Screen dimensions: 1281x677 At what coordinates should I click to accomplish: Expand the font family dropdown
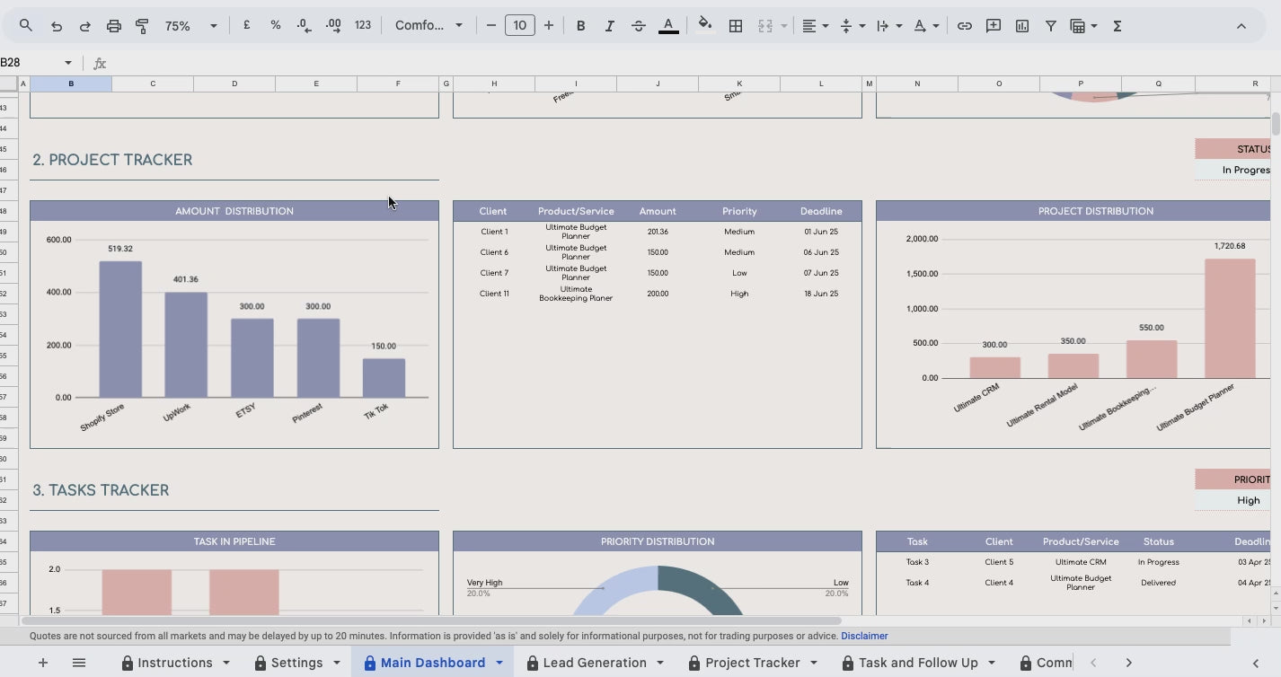coord(428,26)
